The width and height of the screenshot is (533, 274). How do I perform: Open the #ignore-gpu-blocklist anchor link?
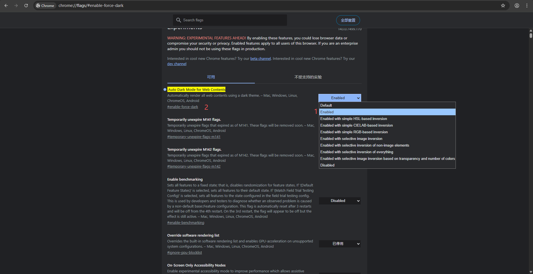(185, 253)
